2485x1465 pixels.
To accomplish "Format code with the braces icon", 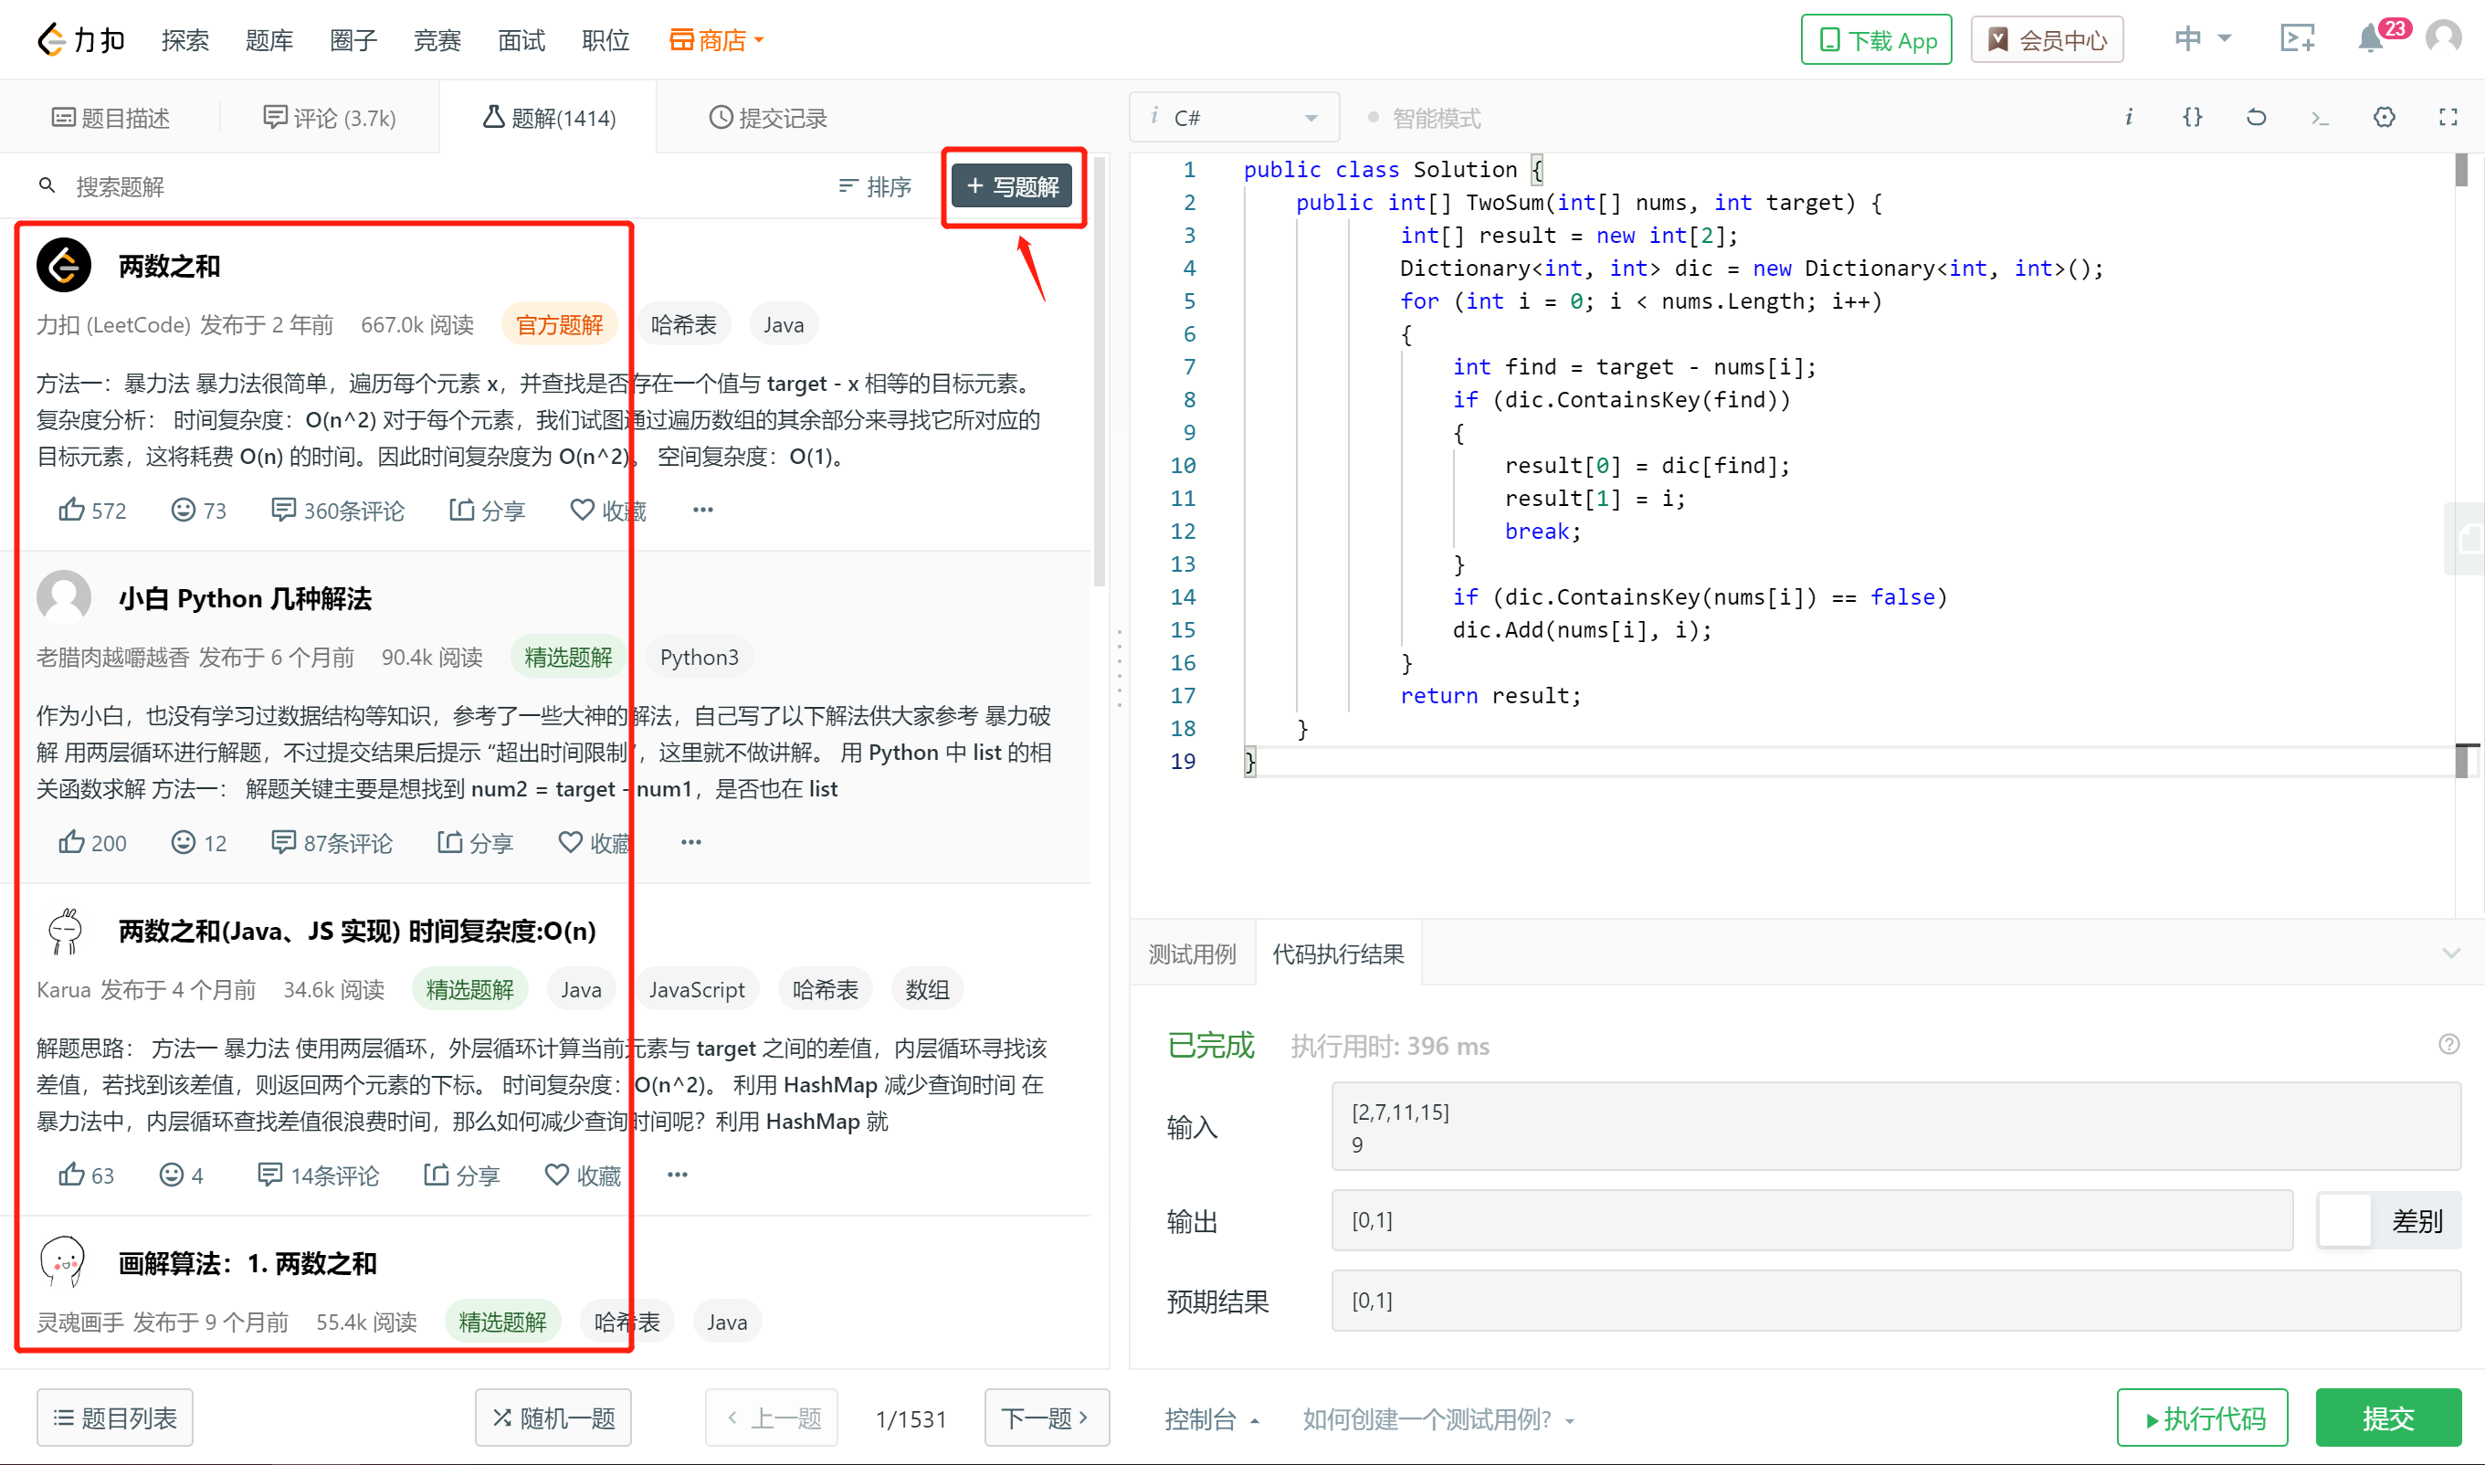I will [2192, 118].
